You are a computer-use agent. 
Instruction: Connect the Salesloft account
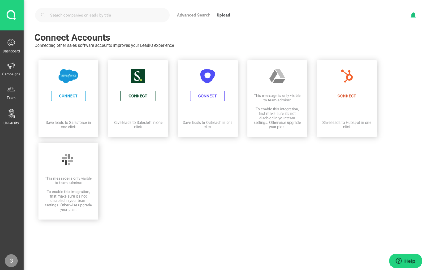coord(138,96)
